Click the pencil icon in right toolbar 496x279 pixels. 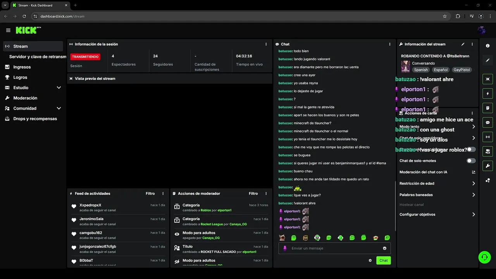point(487,60)
